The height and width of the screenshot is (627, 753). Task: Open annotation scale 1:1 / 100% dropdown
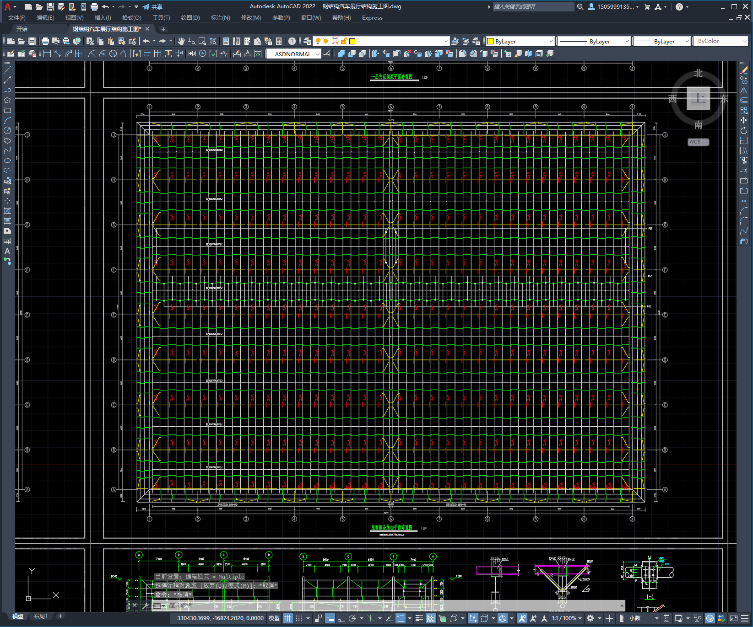click(567, 618)
